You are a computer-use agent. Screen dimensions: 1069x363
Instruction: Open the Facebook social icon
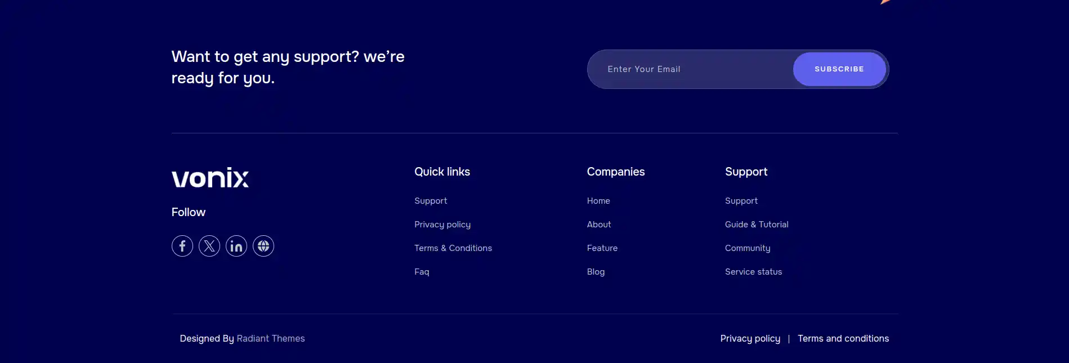pyautogui.click(x=182, y=246)
